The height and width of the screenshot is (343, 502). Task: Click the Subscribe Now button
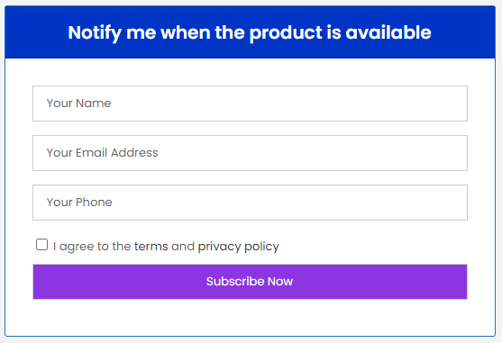coord(250,282)
